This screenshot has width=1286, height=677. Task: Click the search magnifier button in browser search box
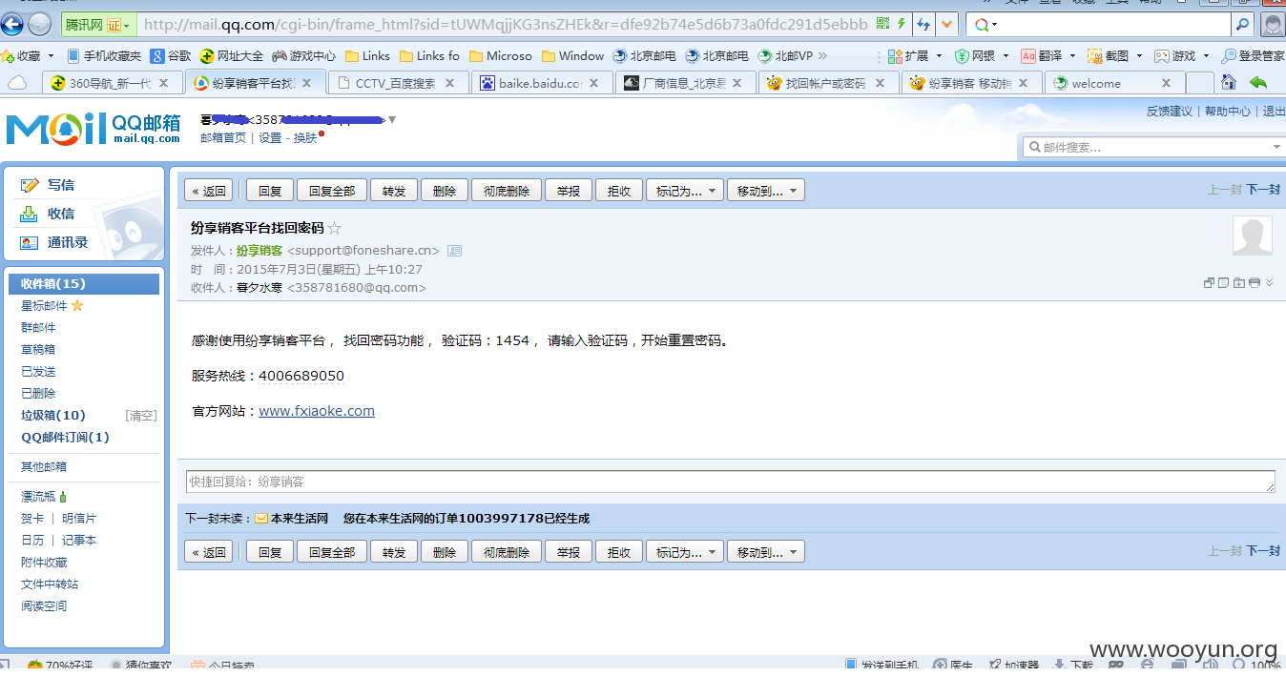point(1242,24)
